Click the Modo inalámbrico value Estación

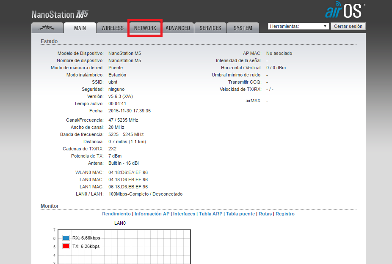pos(117,75)
